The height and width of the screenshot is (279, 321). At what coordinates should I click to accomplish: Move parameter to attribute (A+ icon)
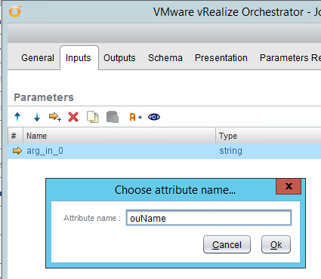tap(135, 117)
